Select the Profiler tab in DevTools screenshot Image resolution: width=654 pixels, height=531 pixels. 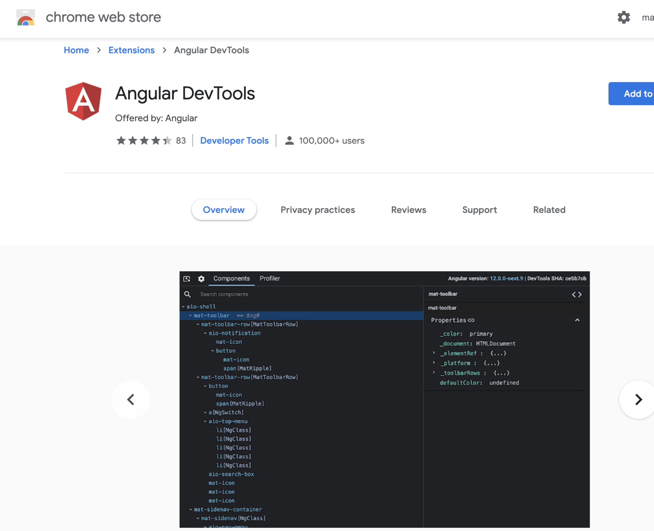[x=270, y=278]
